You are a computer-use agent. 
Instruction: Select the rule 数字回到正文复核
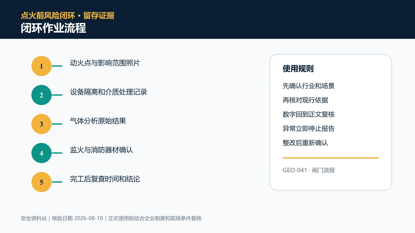(x=309, y=114)
